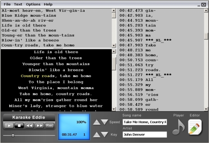Select timing entry "00:45.907 ***_NL_***"

pos(146,40)
